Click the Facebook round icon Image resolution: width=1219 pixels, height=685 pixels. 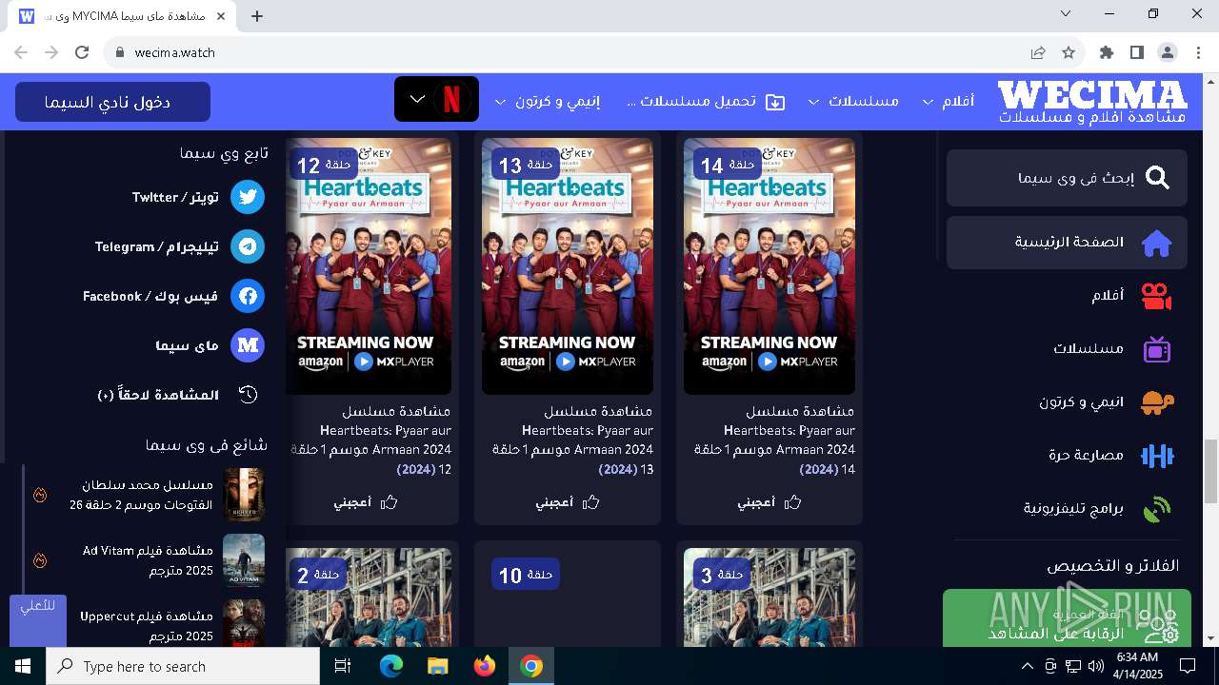248,296
